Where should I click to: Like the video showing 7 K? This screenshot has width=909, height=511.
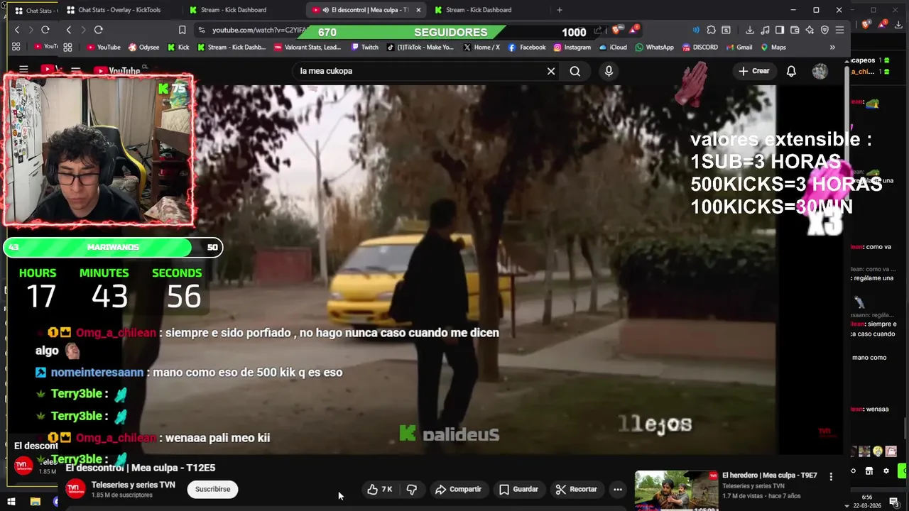(x=380, y=489)
